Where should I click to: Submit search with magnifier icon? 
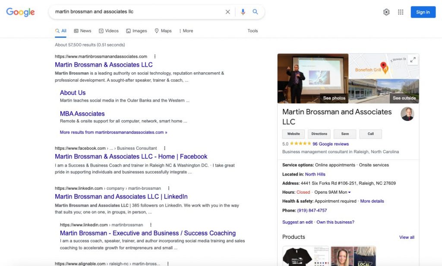pos(255,12)
